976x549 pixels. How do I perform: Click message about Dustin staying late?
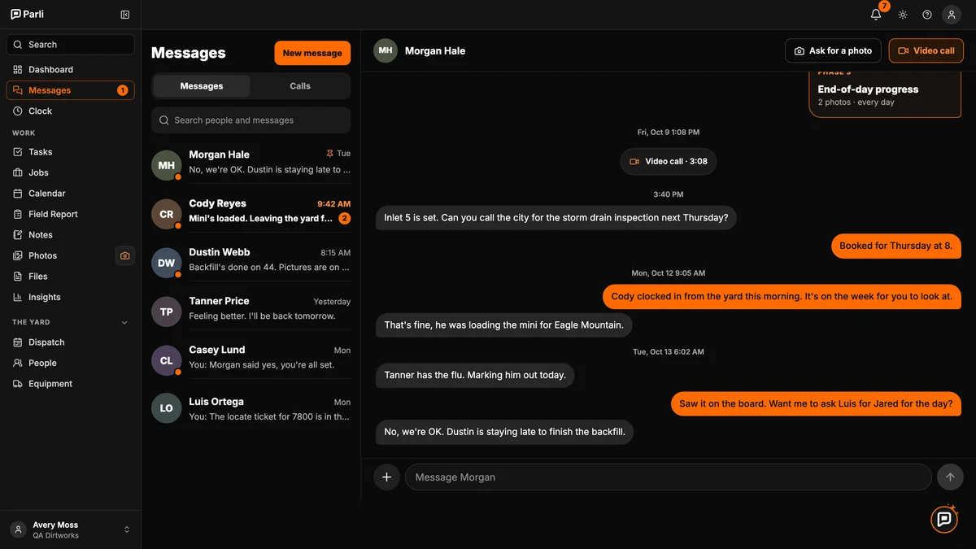pos(504,432)
